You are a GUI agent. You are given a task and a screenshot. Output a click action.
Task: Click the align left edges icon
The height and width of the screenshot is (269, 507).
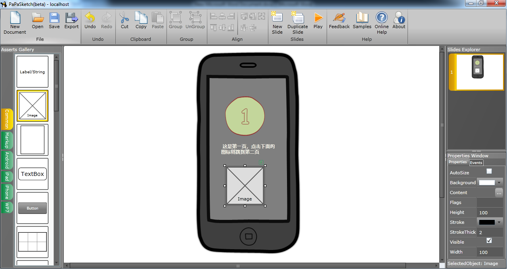214,16
